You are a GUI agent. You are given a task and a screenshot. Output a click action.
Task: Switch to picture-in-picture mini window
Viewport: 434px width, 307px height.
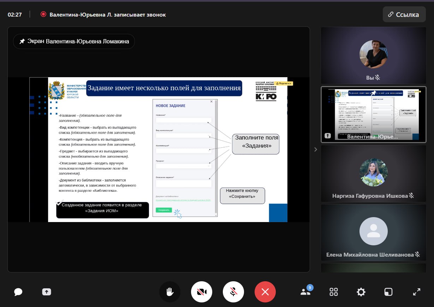tap(388, 292)
